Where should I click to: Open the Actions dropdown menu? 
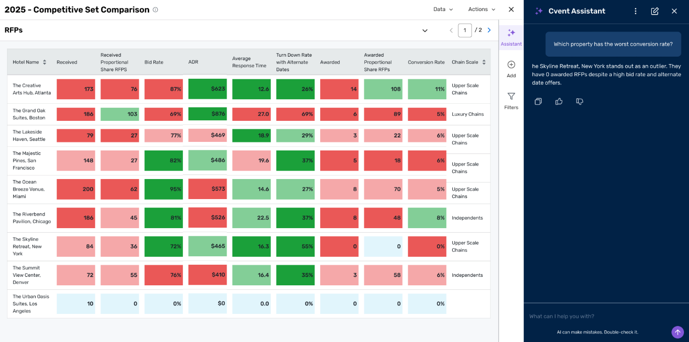click(482, 9)
